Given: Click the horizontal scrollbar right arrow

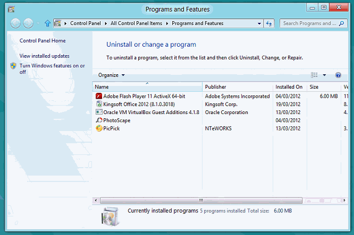Looking at the screenshot, I should [x=344, y=201].
